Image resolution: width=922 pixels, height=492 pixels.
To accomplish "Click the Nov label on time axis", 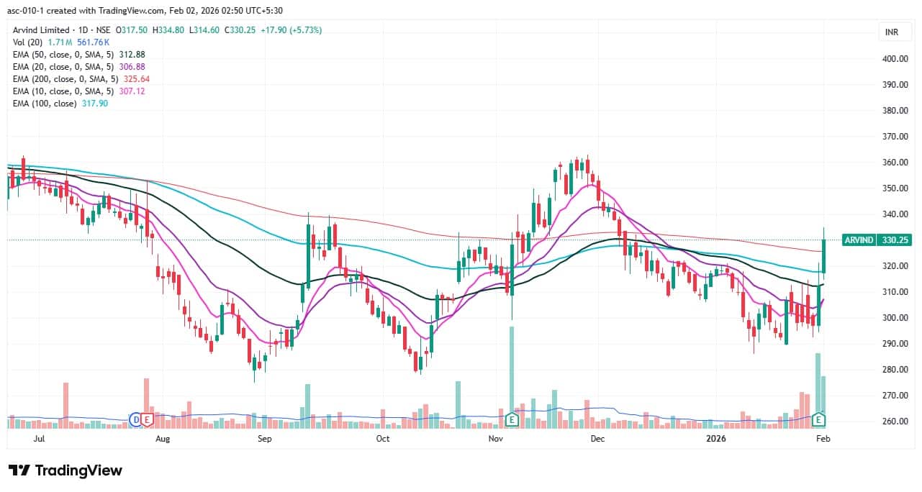I will coord(494,438).
